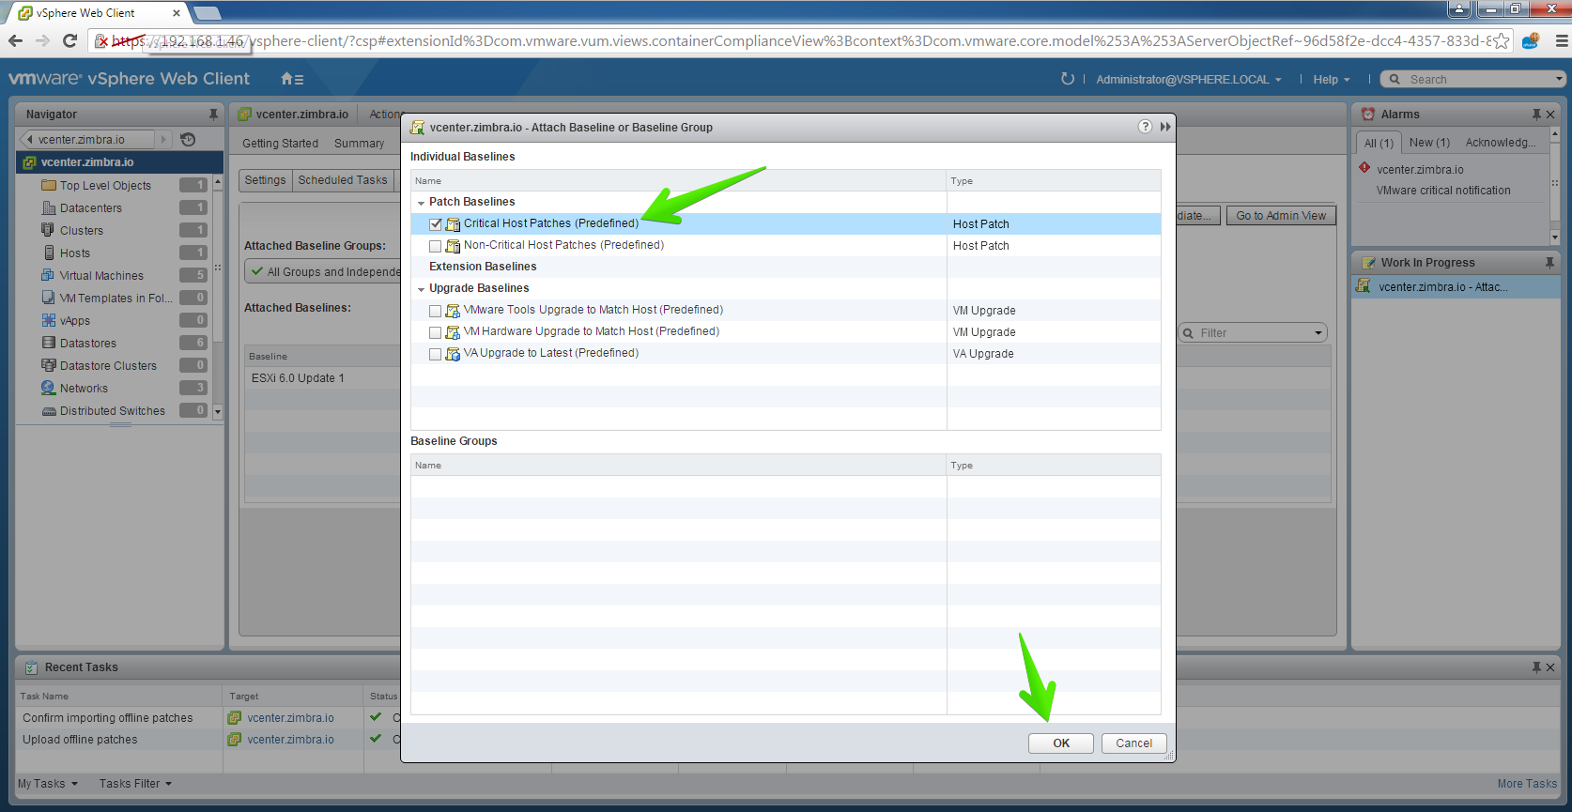The height and width of the screenshot is (812, 1572).
Task: Click the vApps icon in Navigator
Action: click(x=49, y=320)
